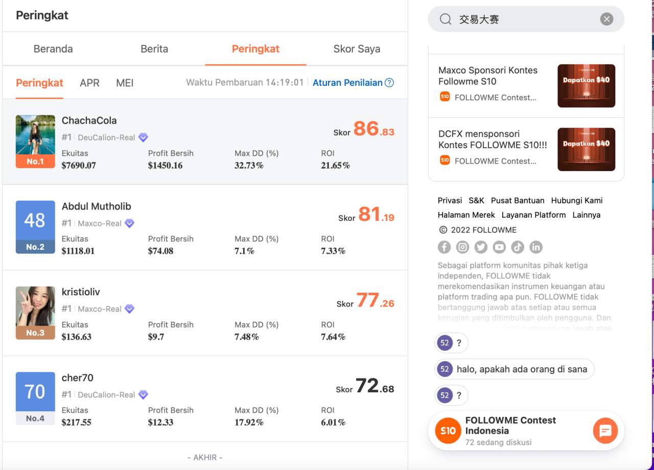Screen dimensions: 654x470
Task: Click Abdul Mutholib's net profit $74.08
Action: pos(160,251)
